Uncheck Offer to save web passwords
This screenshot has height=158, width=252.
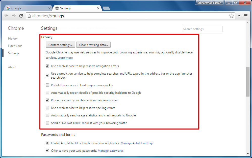[x=47, y=150]
